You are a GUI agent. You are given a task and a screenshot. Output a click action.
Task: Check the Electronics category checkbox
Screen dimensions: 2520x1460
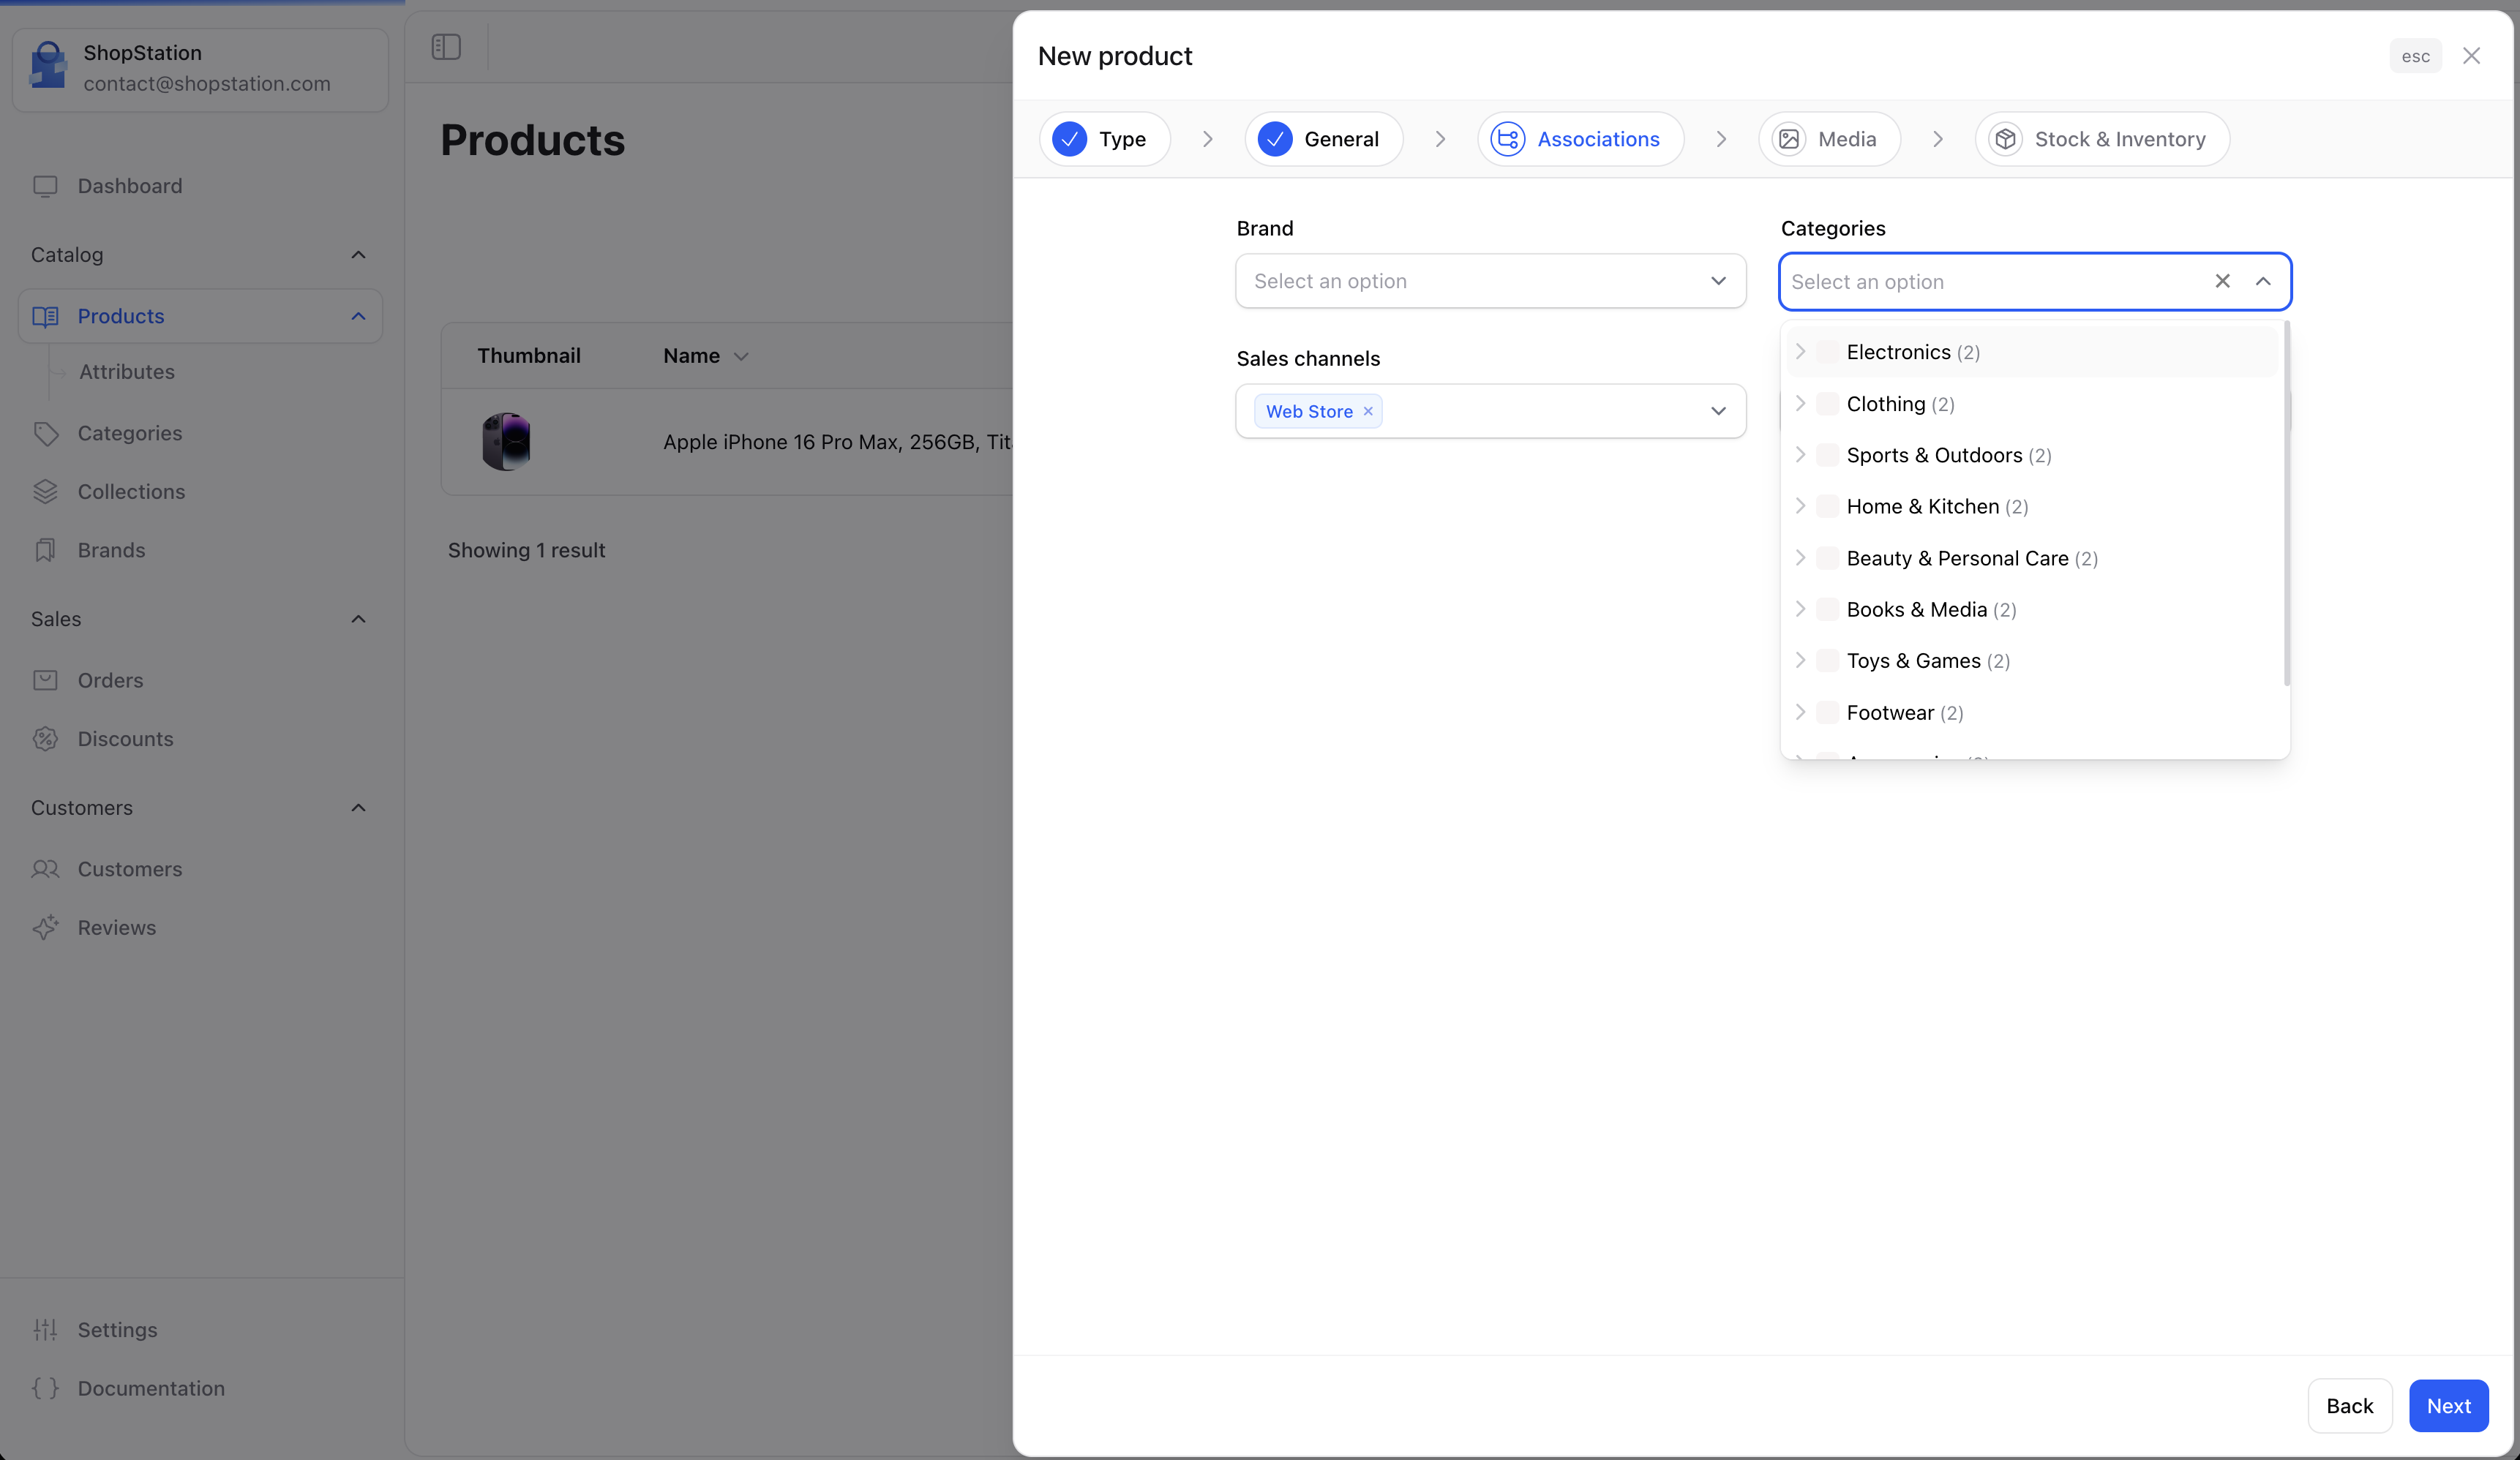(x=1827, y=352)
